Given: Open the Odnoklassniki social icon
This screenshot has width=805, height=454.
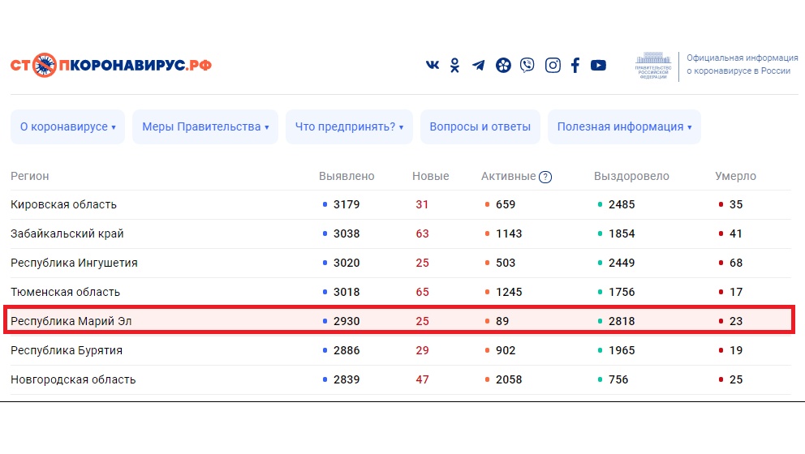Looking at the screenshot, I should (x=454, y=66).
